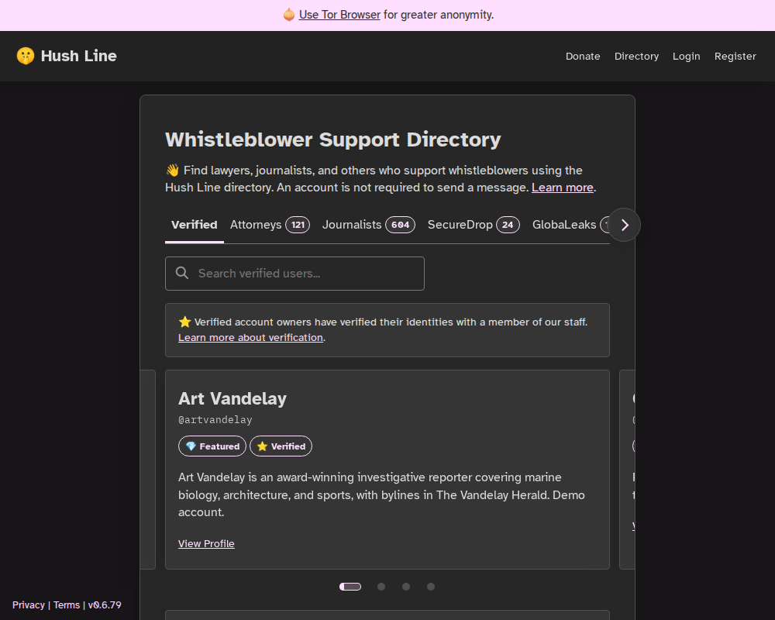Click the Art Vandelay name heading
This screenshot has width=775, height=620.
pyautogui.click(x=232, y=398)
